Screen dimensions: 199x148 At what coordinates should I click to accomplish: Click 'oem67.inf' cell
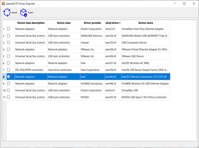coord(113,97)
